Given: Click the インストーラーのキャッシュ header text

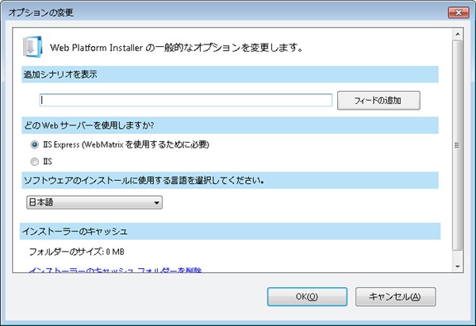Looking at the screenshot, I should (x=75, y=232).
